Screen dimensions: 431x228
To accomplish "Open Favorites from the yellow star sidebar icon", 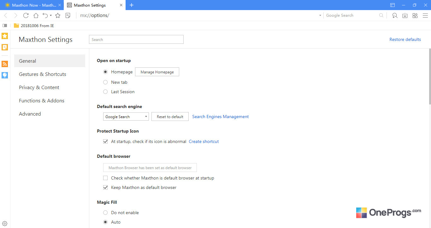I will click(x=5, y=36).
